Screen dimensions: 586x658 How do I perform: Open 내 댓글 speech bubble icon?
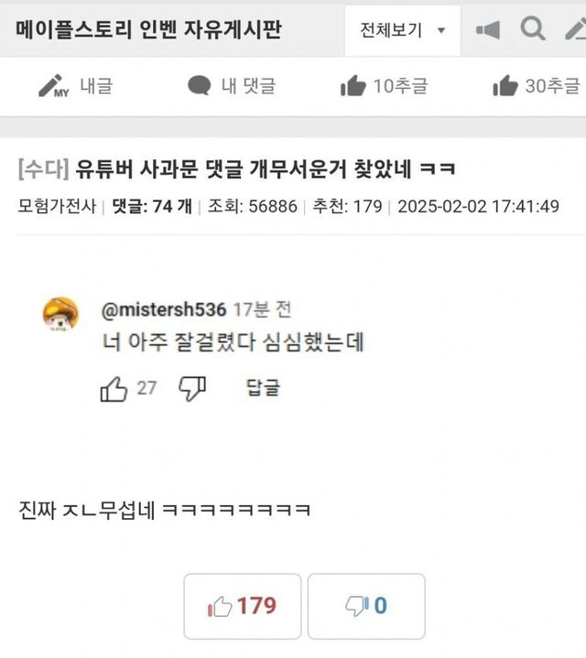pyautogui.click(x=199, y=86)
